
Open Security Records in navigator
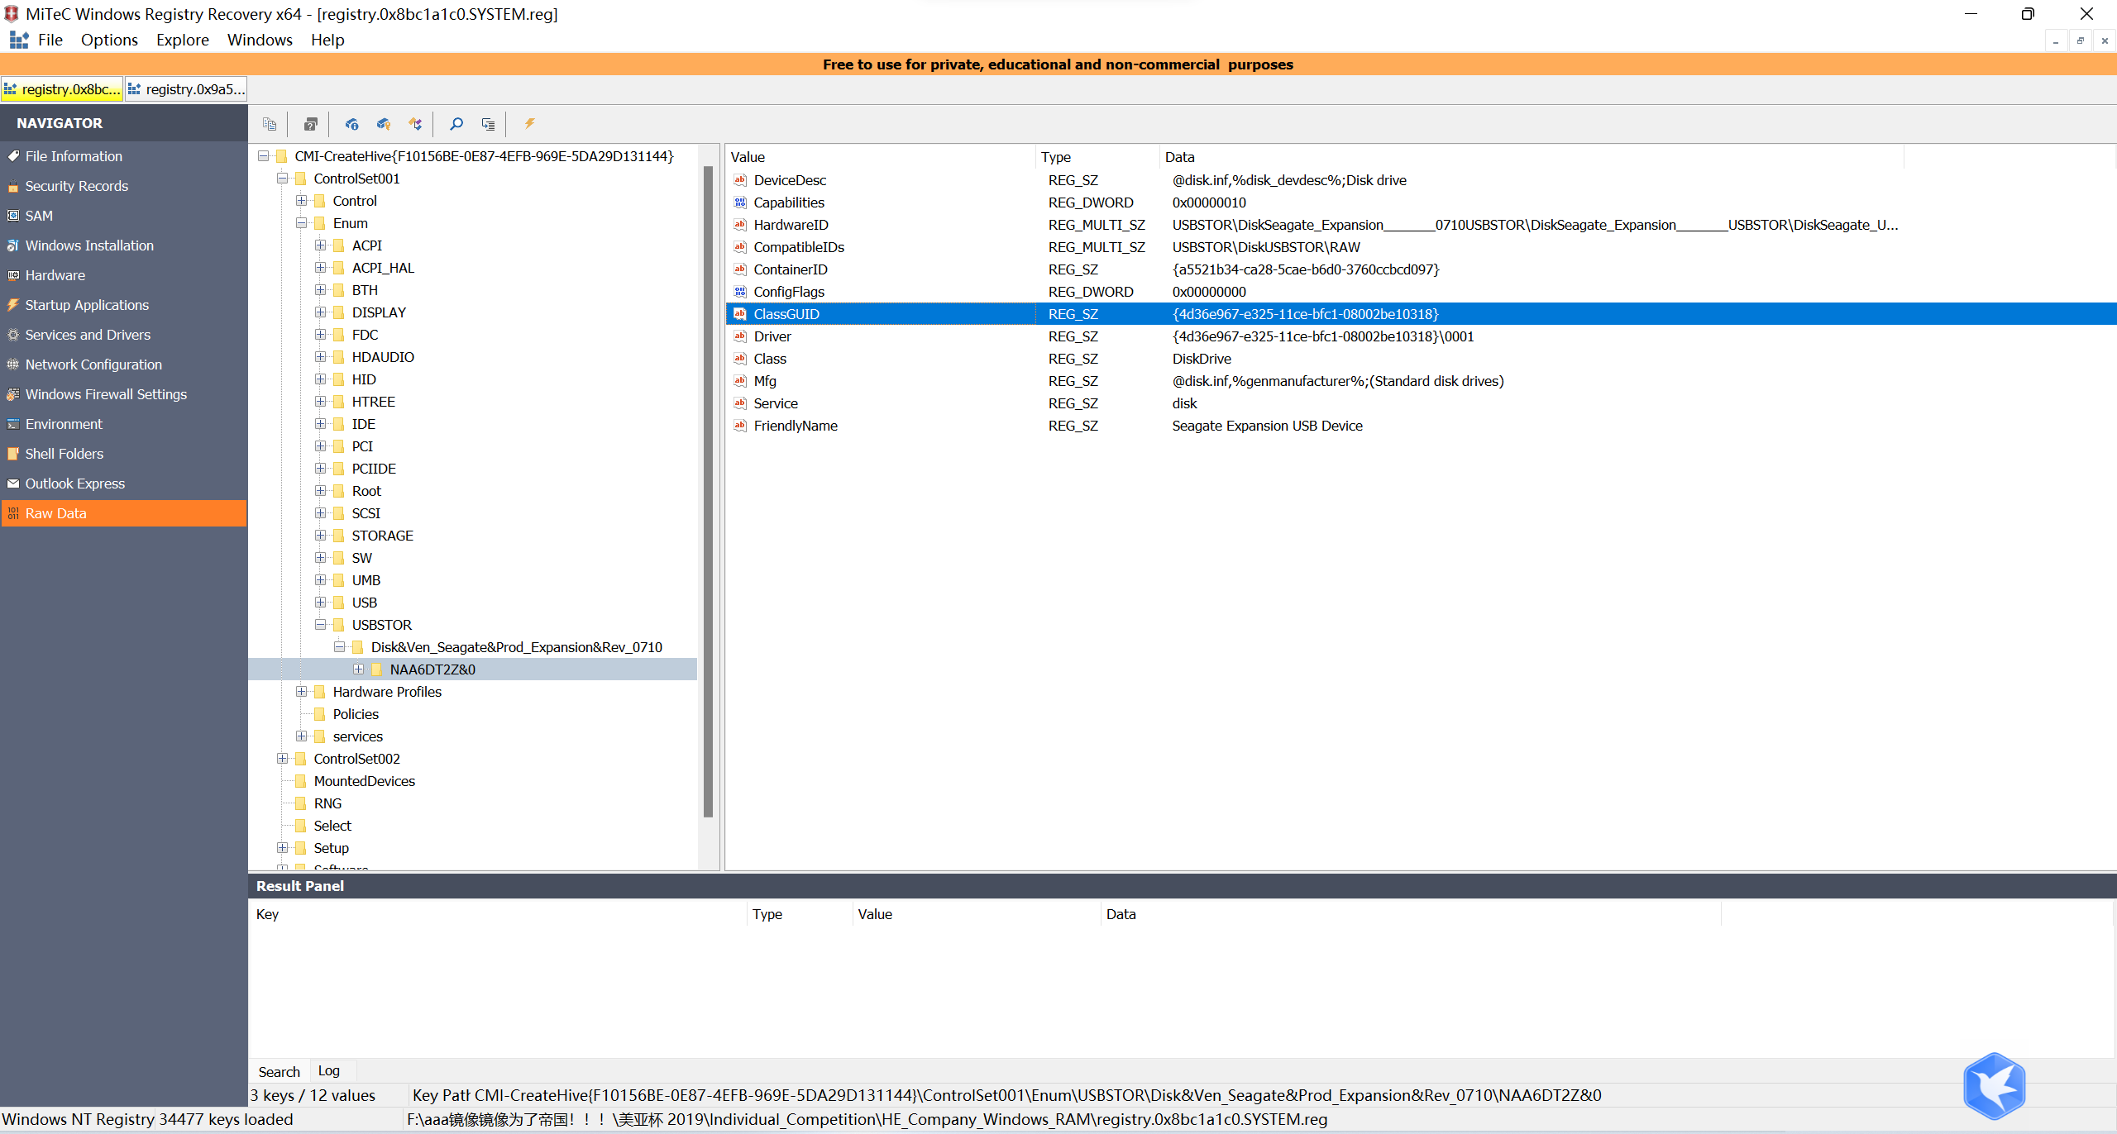76,186
